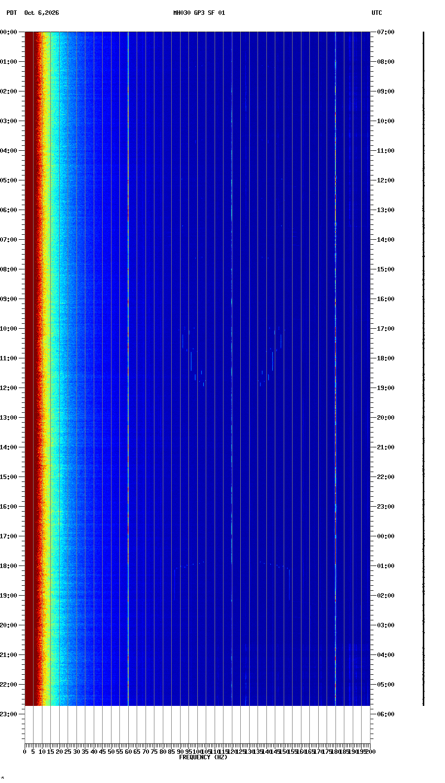Click the 15:00 PDT time label

point(8,477)
